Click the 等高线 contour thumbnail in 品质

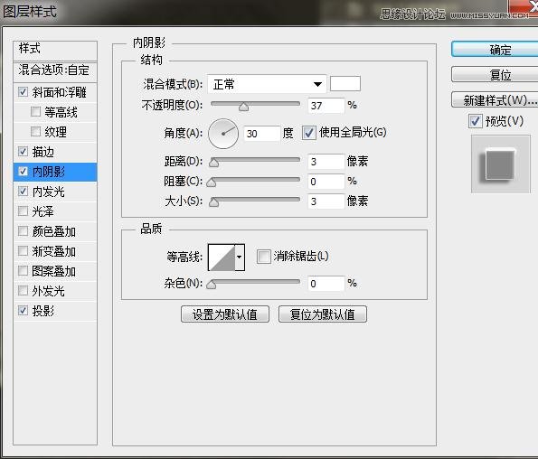[x=222, y=258]
